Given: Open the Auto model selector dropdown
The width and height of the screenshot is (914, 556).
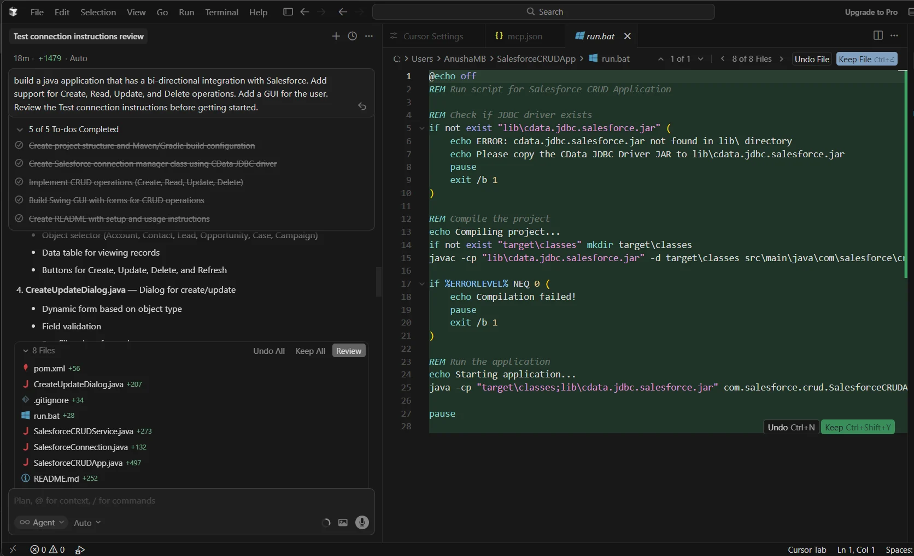Looking at the screenshot, I should pos(87,523).
